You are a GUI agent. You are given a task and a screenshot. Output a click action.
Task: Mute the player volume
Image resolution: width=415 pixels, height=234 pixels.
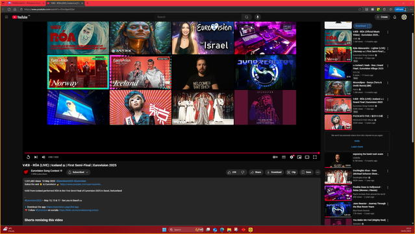point(44,157)
